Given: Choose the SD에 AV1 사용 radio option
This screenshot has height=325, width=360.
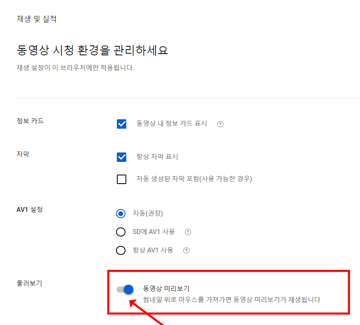Looking at the screenshot, I should tap(121, 232).
